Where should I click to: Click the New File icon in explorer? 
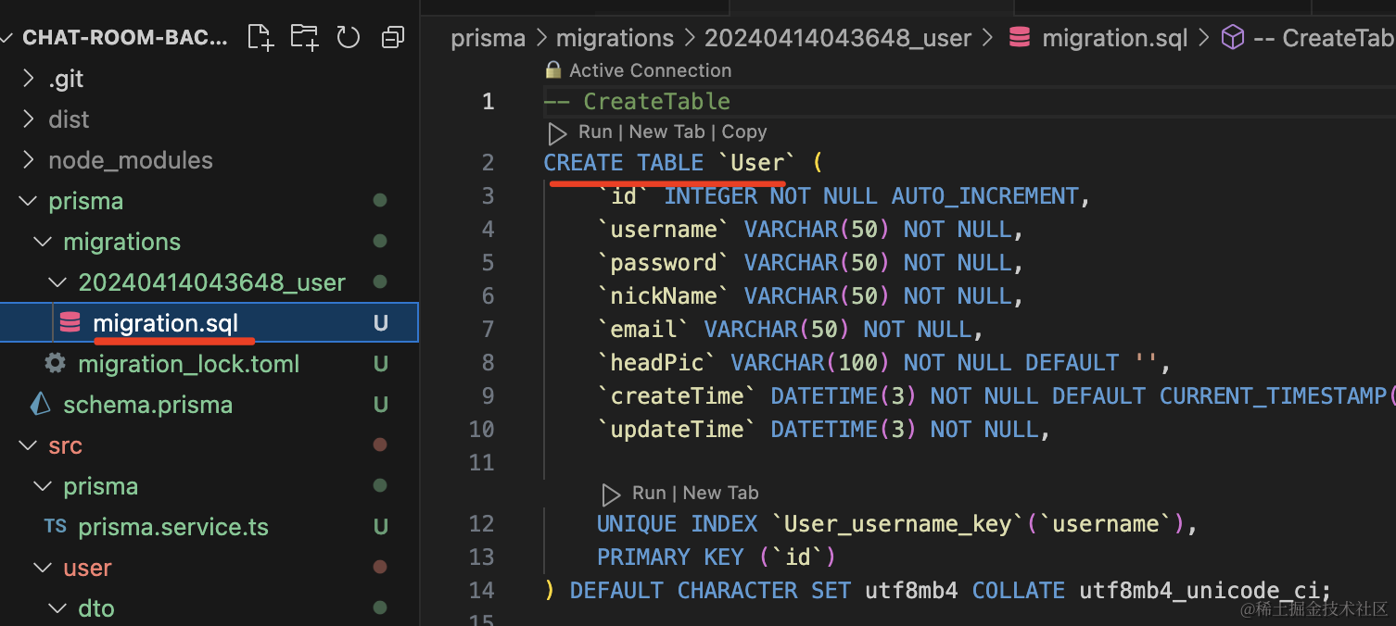pyautogui.click(x=260, y=37)
